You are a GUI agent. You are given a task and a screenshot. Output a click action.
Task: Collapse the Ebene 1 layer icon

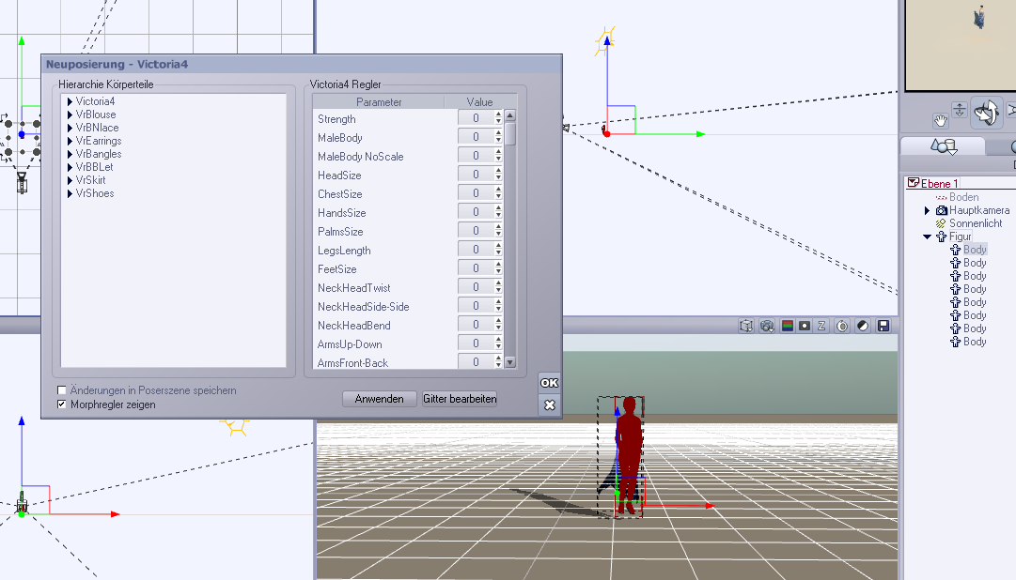click(x=913, y=183)
